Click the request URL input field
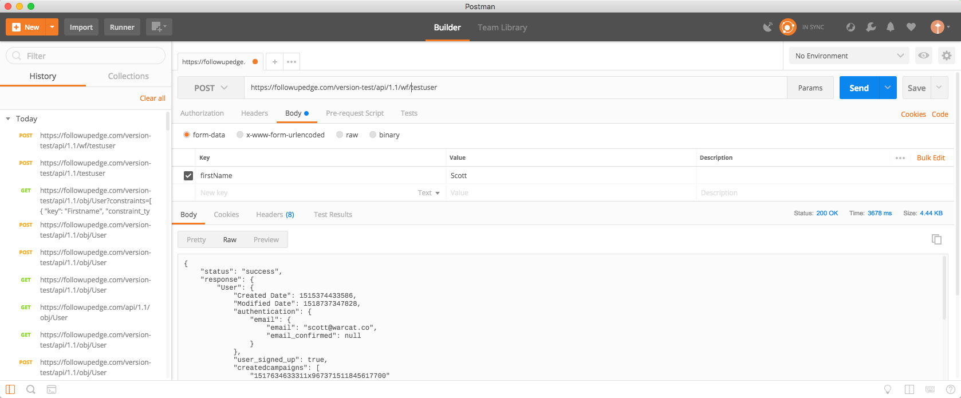961x398 pixels. point(515,88)
